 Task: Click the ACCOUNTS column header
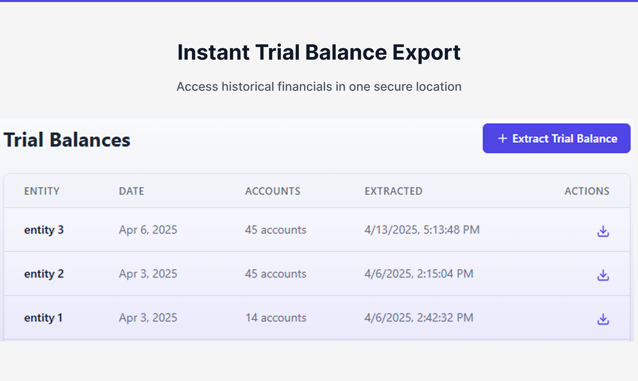[x=273, y=191]
